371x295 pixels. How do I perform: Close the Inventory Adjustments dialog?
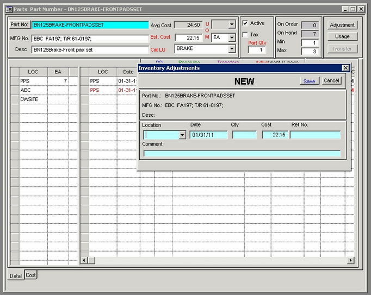(x=345, y=68)
